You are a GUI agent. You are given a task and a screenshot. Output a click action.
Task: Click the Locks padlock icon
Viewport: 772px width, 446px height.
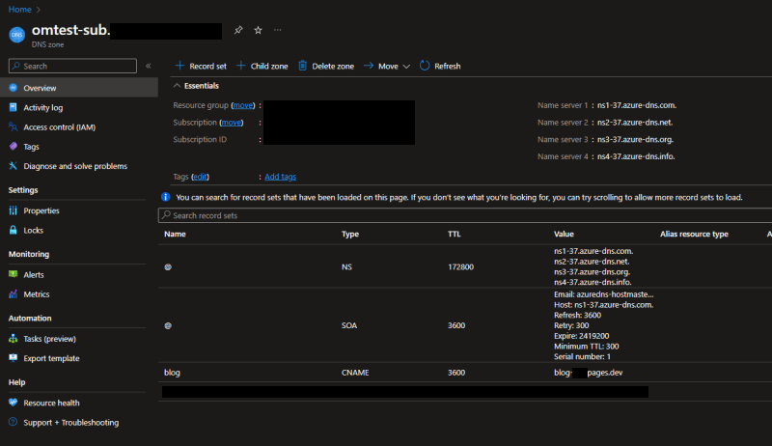pyautogui.click(x=14, y=230)
